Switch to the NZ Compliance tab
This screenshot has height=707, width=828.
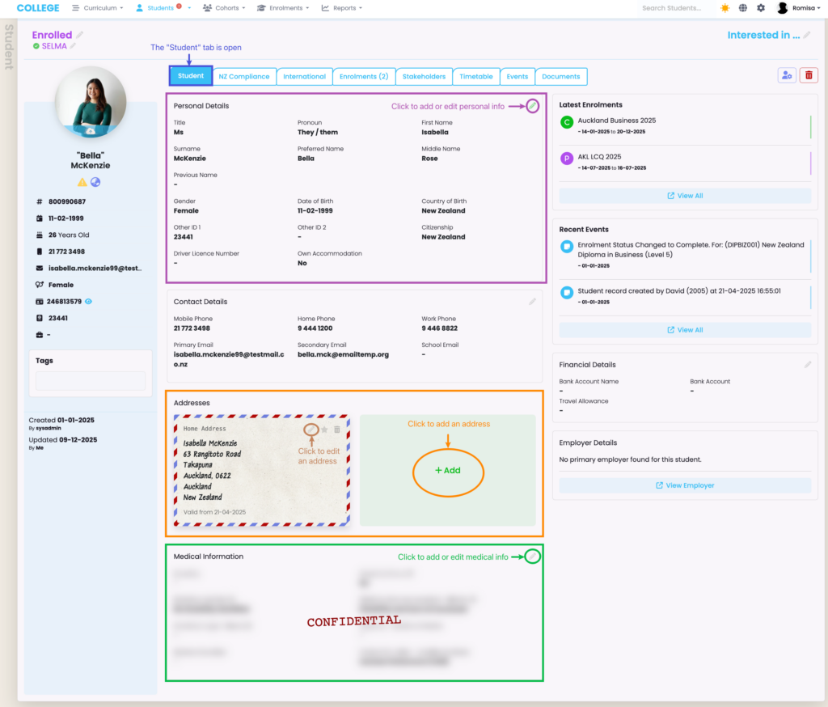(244, 77)
